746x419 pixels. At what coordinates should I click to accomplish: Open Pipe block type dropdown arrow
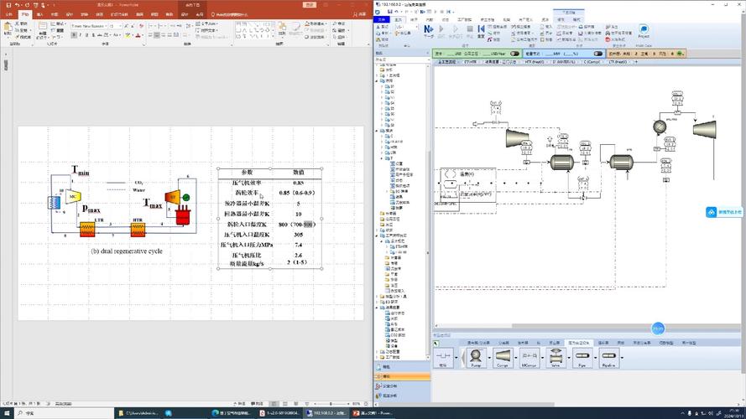pos(596,357)
